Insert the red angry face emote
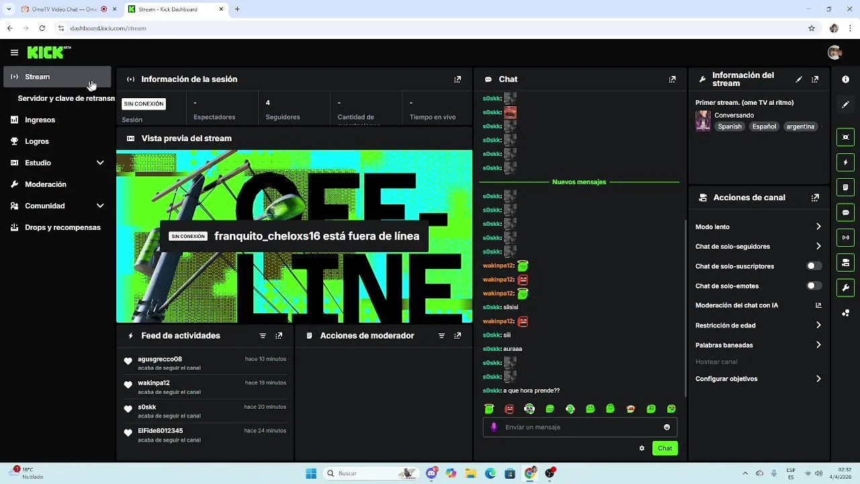This screenshot has height=484, width=860. [509, 409]
